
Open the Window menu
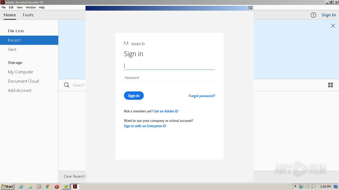[x=31, y=7]
